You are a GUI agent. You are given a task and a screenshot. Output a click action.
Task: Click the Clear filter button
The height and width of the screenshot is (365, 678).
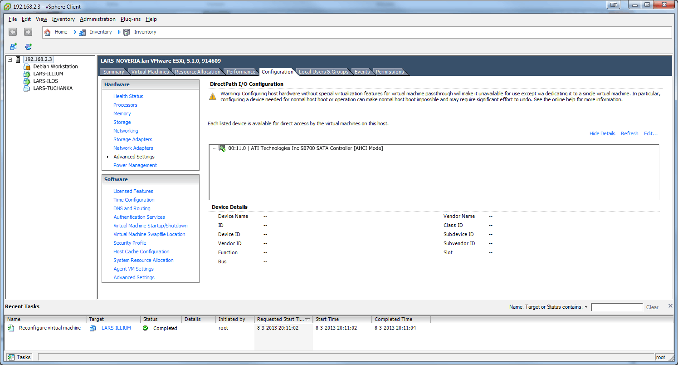click(652, 307)
